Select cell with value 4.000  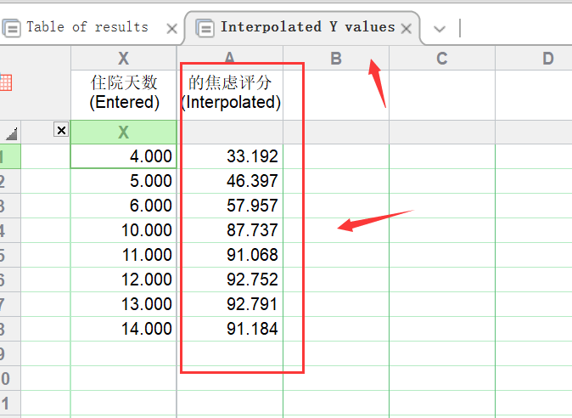[x=124, y=156]
